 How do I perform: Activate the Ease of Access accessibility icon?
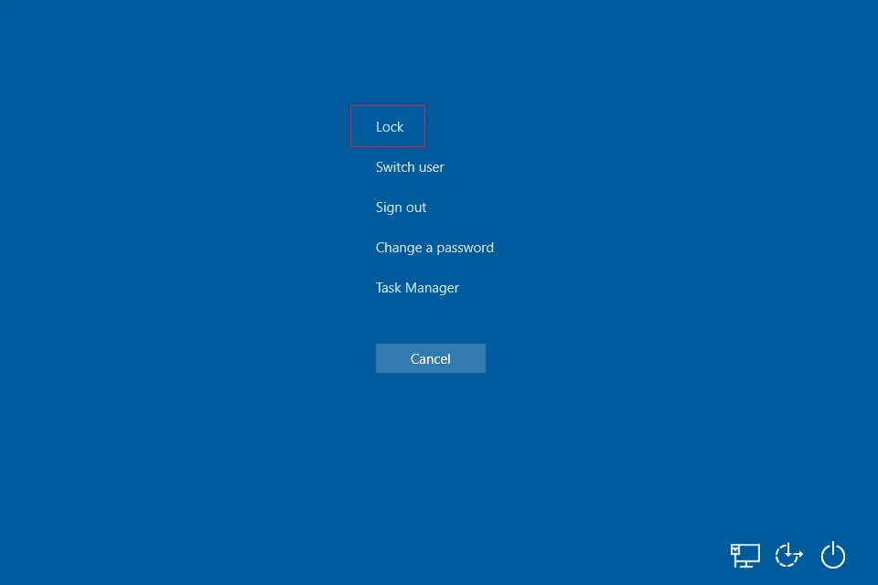pyautogui.click(x=788, y=555)
